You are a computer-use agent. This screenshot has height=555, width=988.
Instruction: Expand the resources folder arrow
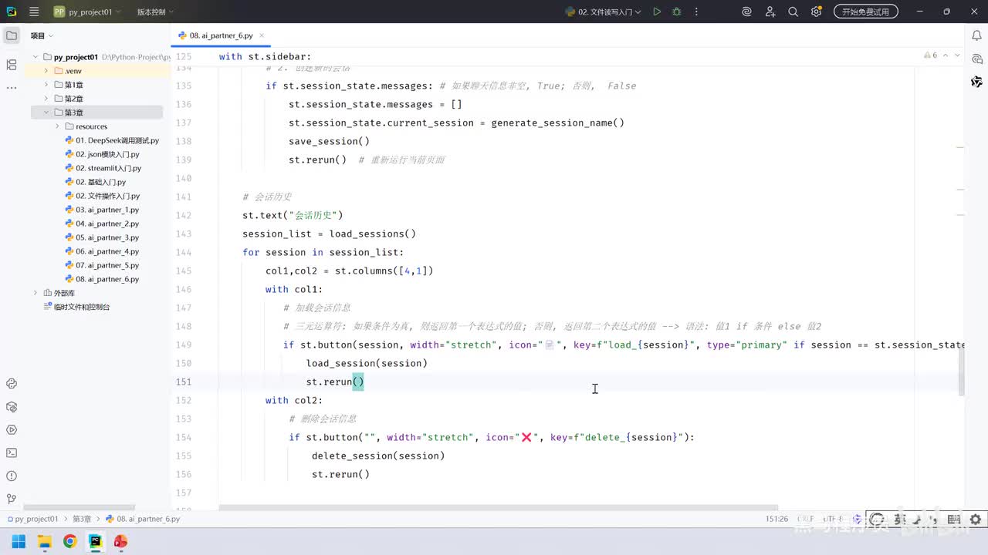[x=57, y=126]
